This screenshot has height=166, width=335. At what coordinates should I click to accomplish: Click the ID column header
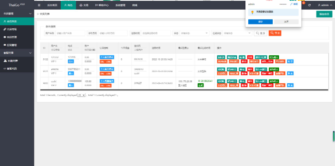(x=44, y=48)
